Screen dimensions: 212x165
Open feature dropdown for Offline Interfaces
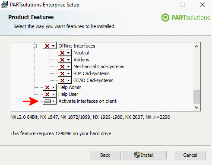click(x=50, y=46)
